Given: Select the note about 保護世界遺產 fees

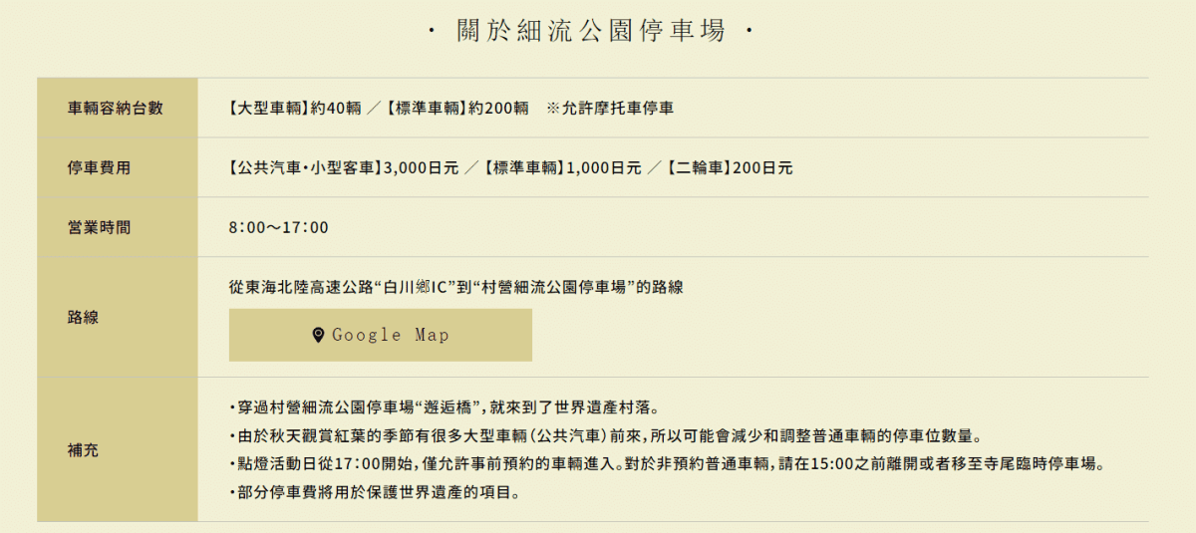Looking at the screenshot, I should [x=375, y=492].
